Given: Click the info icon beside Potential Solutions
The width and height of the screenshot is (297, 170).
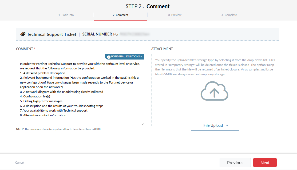Looking at the screenshot, I should (109, 57).
